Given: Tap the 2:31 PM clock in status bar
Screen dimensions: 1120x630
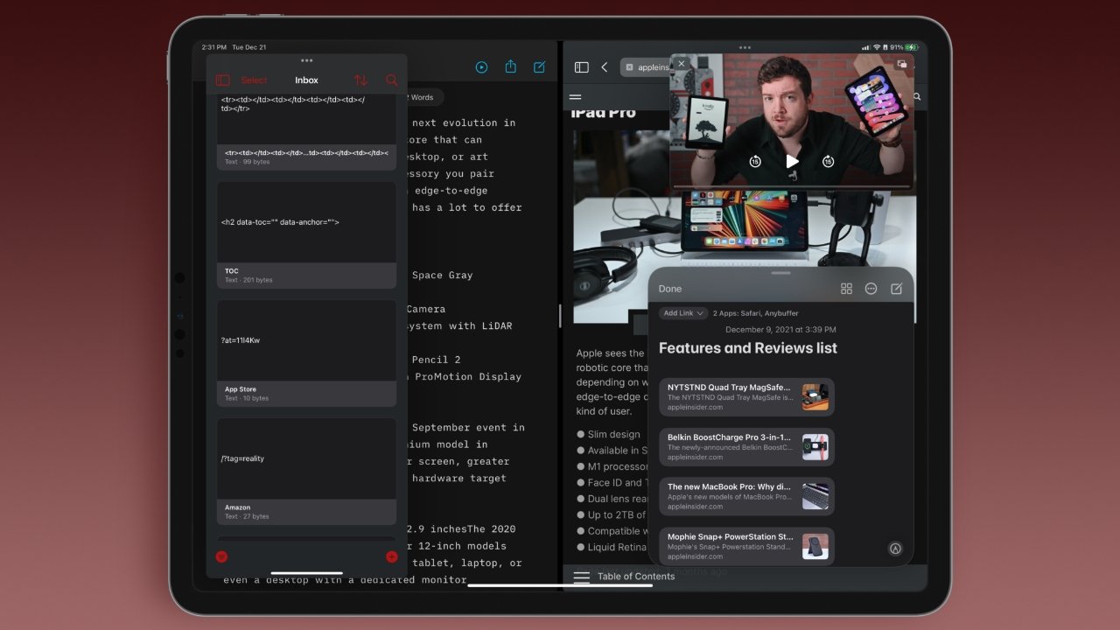Looking at the screenshot, I should [x=214, y=47].
